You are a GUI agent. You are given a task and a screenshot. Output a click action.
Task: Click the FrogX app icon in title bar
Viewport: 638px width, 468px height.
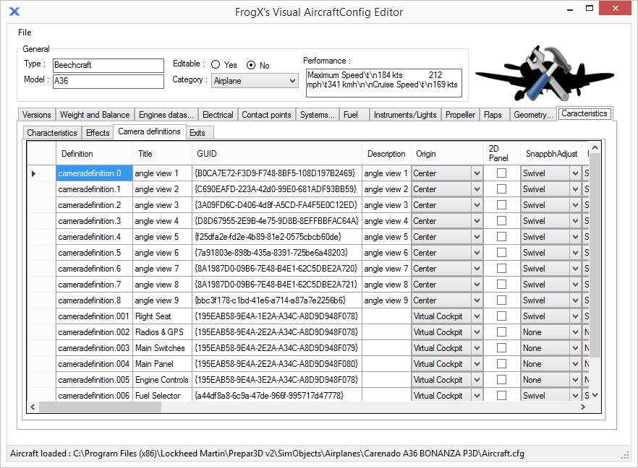coord(14,12)
